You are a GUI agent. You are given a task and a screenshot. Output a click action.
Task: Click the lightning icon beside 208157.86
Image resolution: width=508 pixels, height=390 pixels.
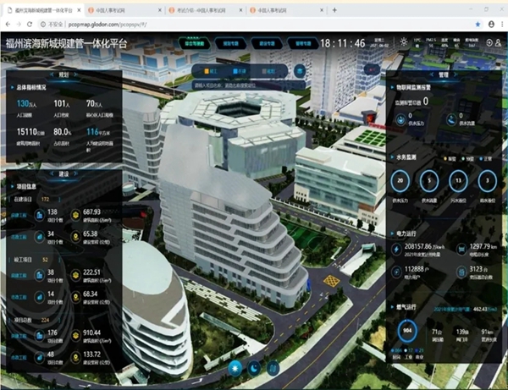[396, 250]
